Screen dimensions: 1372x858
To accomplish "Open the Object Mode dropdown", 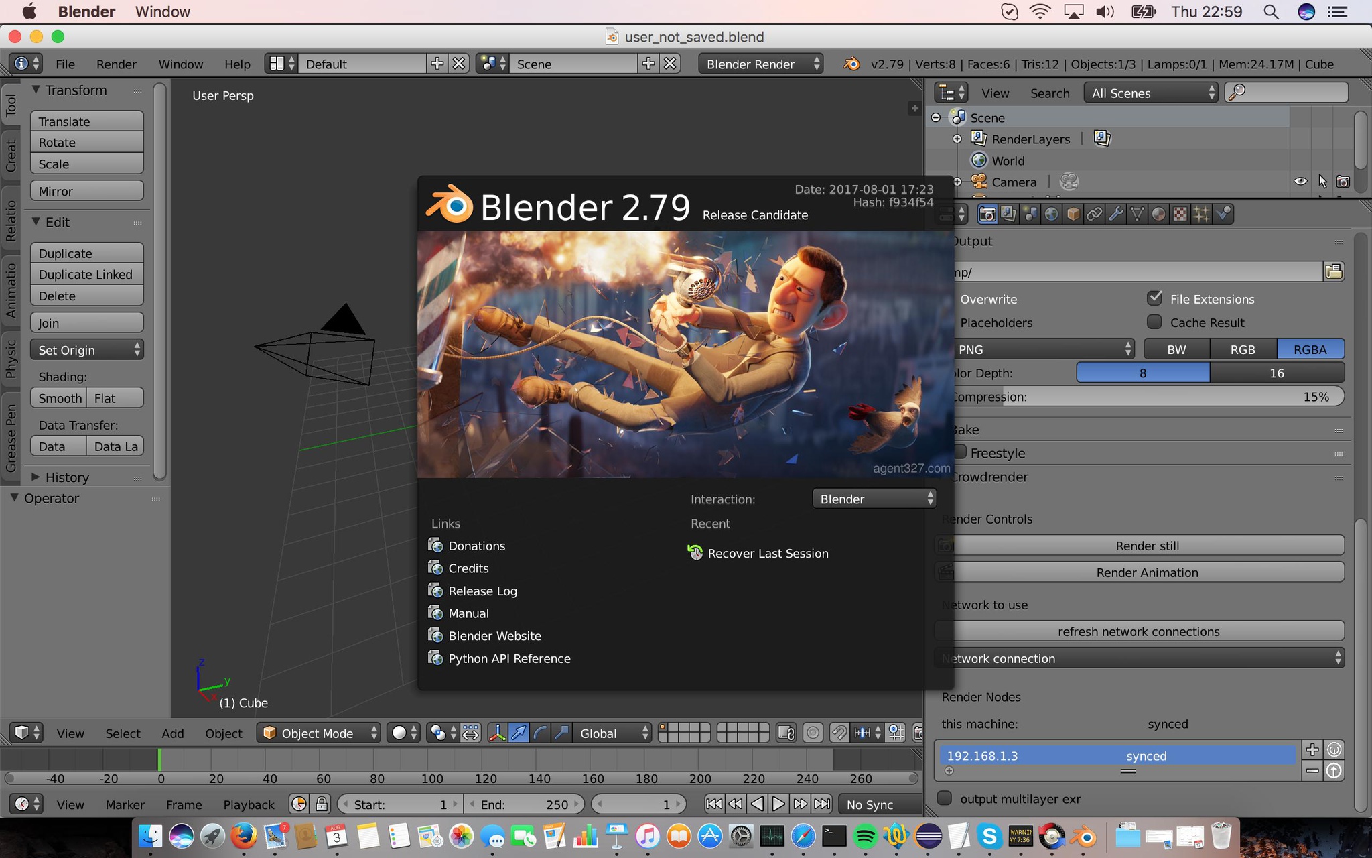I will [x=319, y=733].
